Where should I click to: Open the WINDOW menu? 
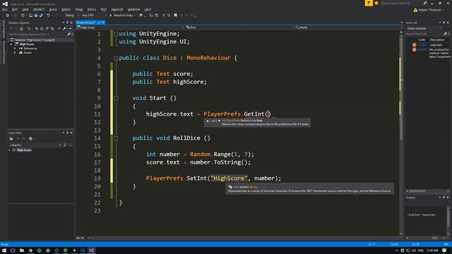(133, 9)
